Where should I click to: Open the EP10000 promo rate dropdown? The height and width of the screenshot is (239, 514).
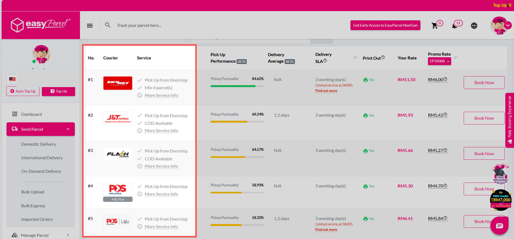point(439,61)
